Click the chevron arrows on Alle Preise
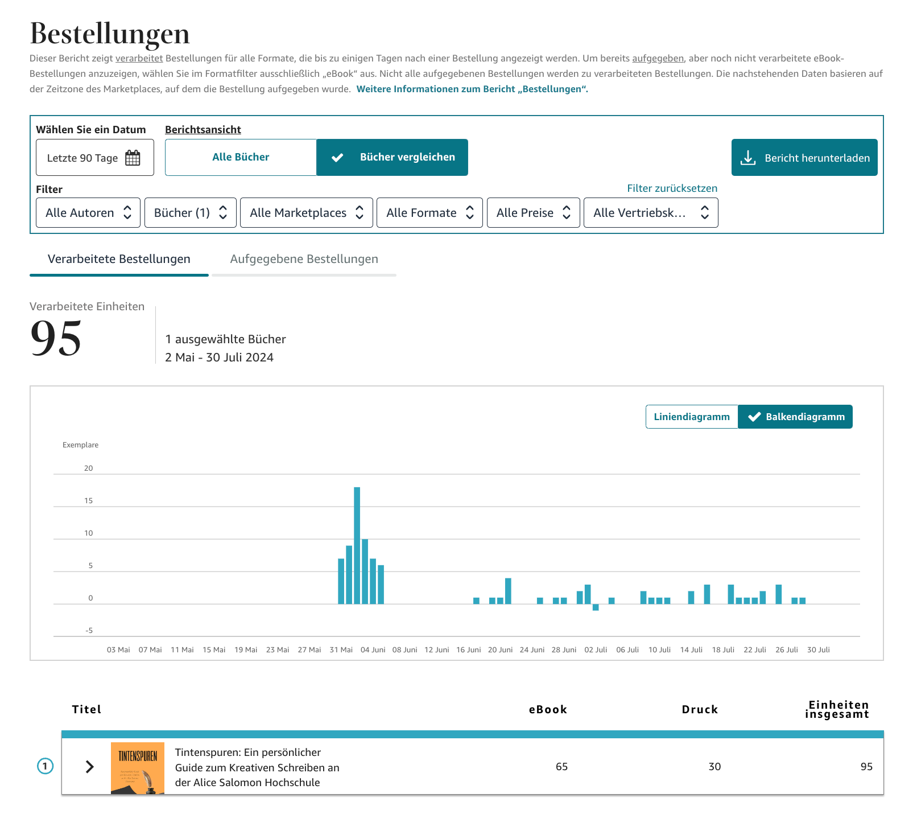This screenshot has width=917, height=814. click(x=567, y=212)
